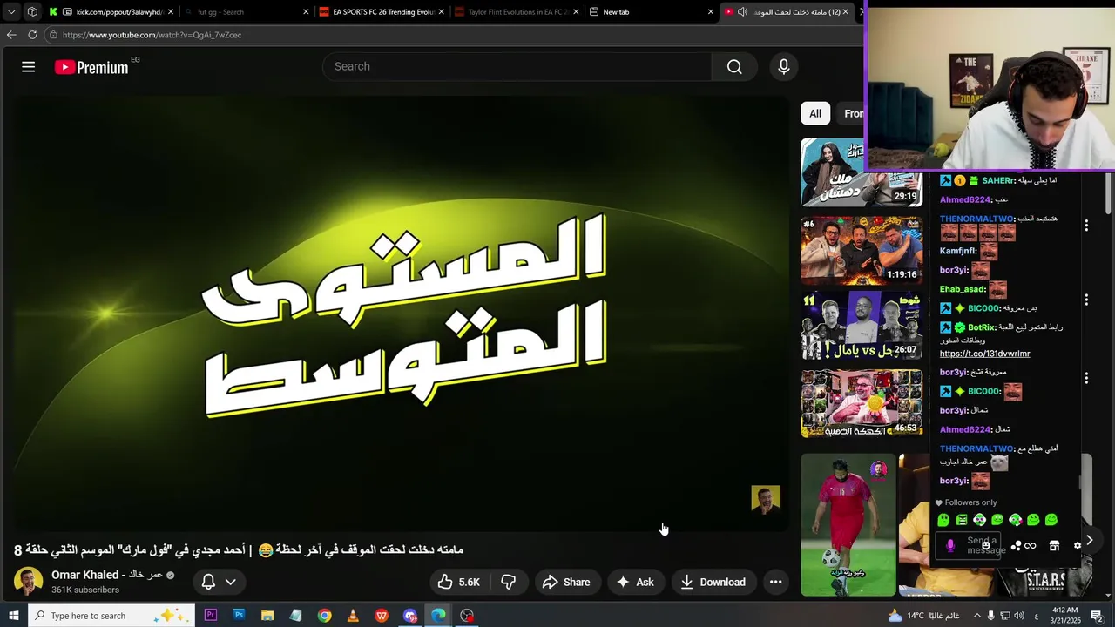Open Adobe Premiere Pro from taskbar
1115x627 pixels.
pos(210,616)
